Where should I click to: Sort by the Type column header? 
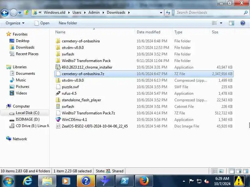(x=178, y=32)
